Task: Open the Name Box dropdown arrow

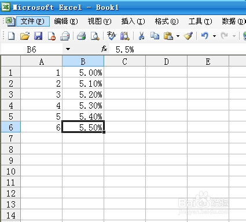Action: tap(68, 49)
